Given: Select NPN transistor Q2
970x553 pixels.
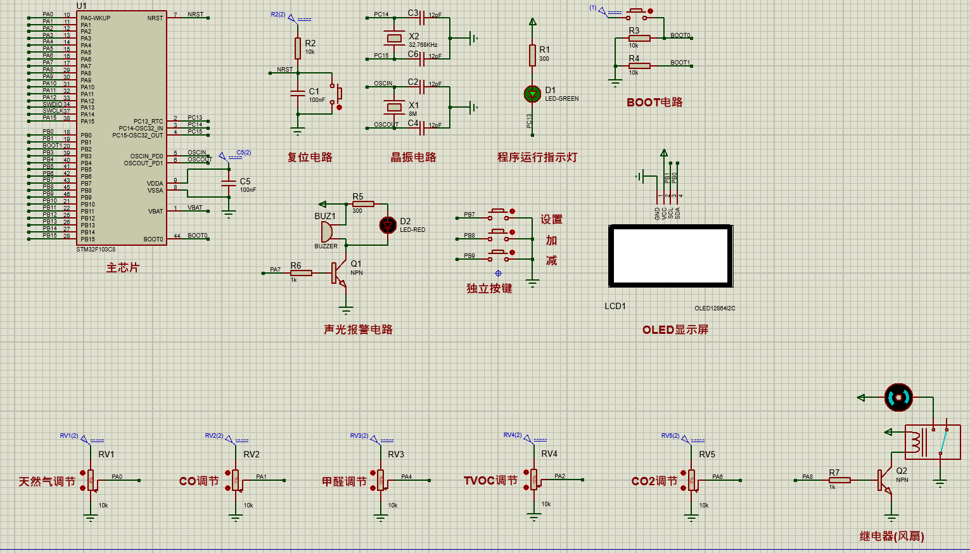Looking at the screenshot, I should click(885, 481).
